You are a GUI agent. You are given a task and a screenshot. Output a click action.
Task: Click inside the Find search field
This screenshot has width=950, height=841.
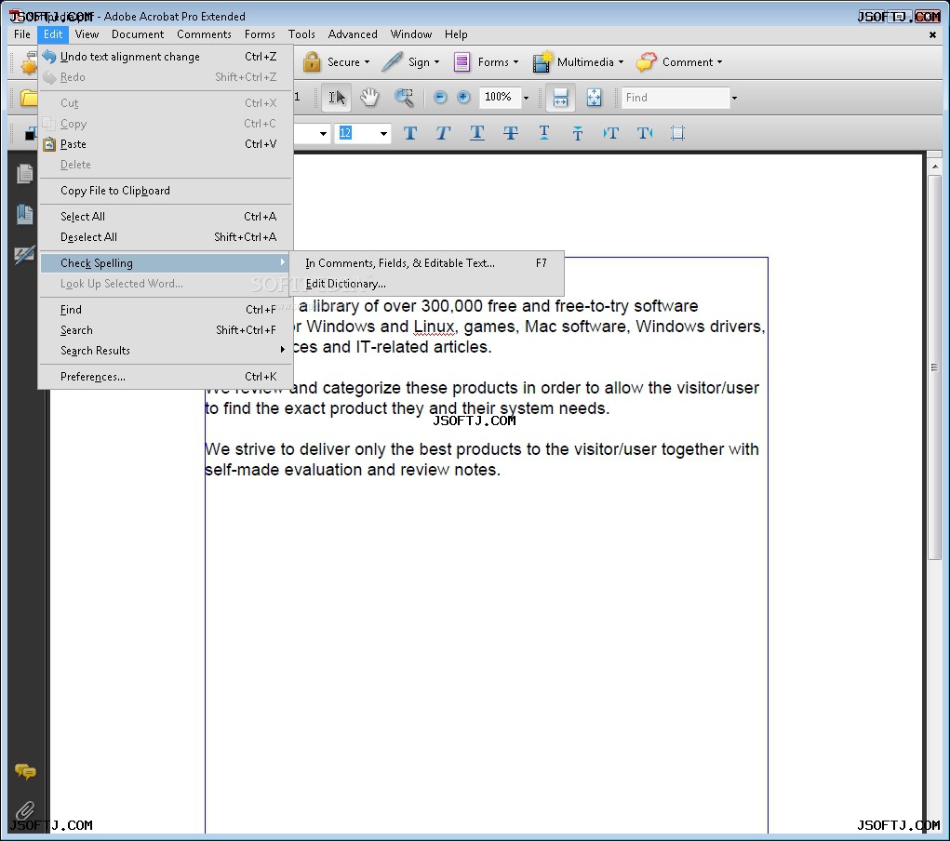tap(675, 98)
